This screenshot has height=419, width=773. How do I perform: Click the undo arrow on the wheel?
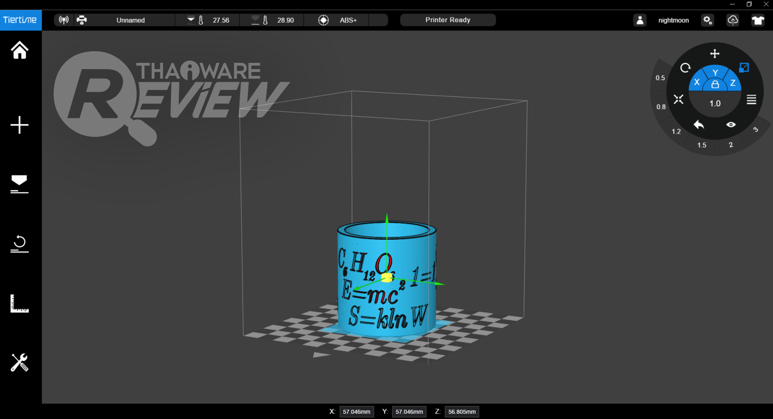coord(699,125)
